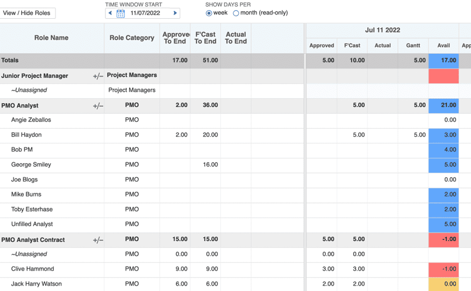Viewport: 471px width, 291px height.
Task: Toggle +/- for PMO Analyst role
Action: [x=98, y=106]
